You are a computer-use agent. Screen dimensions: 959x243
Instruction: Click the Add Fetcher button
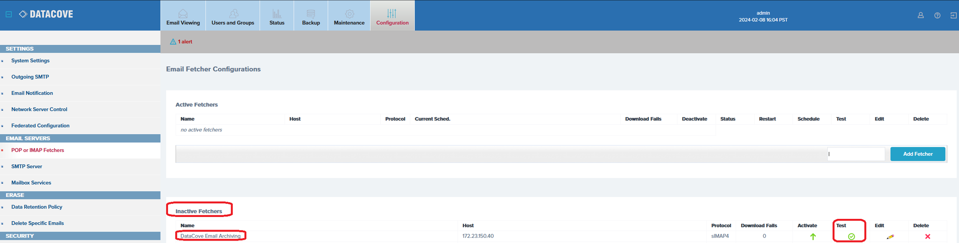click(918, 154)
